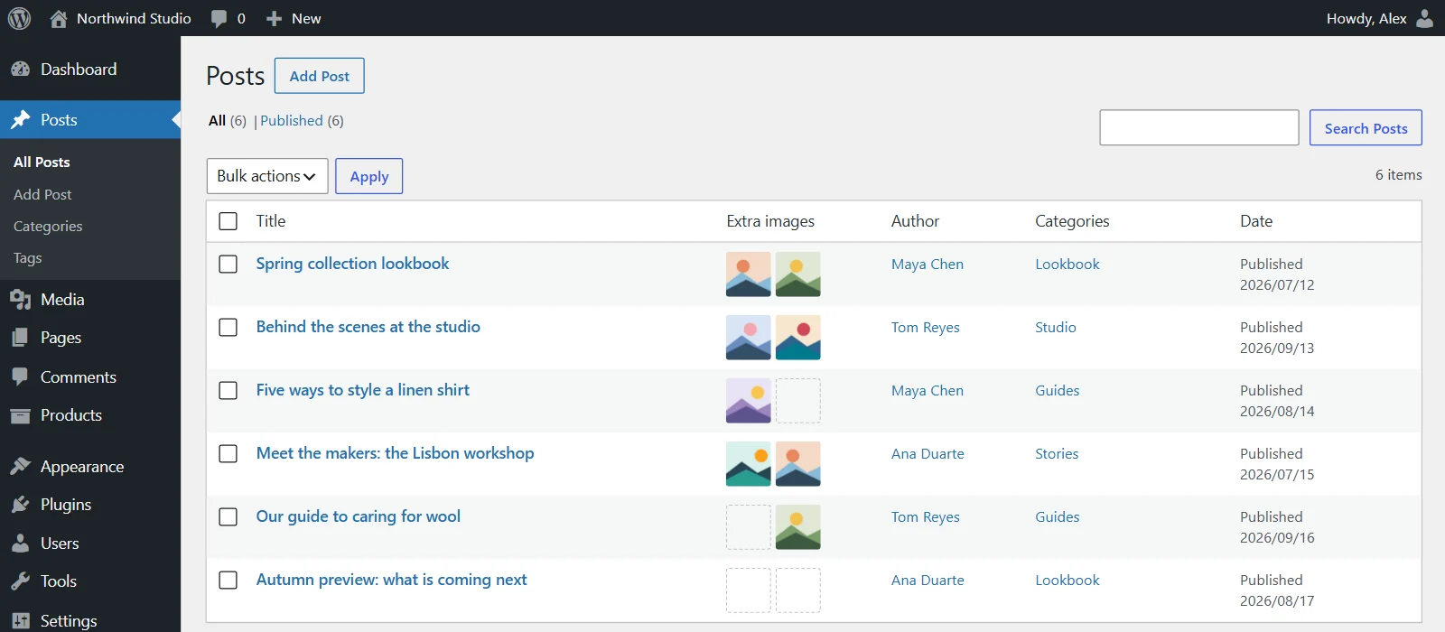Check the Spring collection lookbook row checkbox
This screenshot has width=1445, height=632.
[x=228, y=265]
